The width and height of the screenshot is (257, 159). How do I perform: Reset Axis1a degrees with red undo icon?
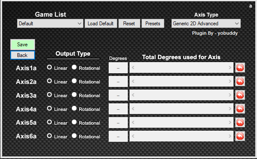[240, 68]
